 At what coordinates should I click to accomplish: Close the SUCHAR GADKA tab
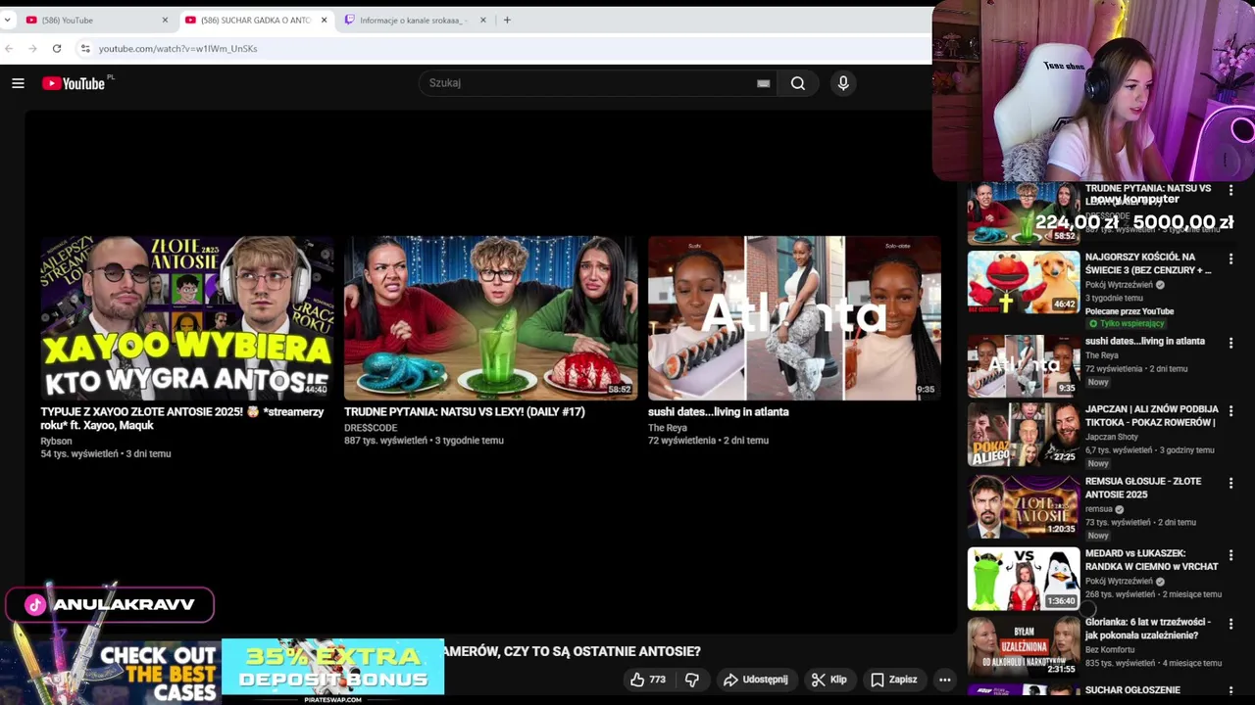tap(324, 20)
